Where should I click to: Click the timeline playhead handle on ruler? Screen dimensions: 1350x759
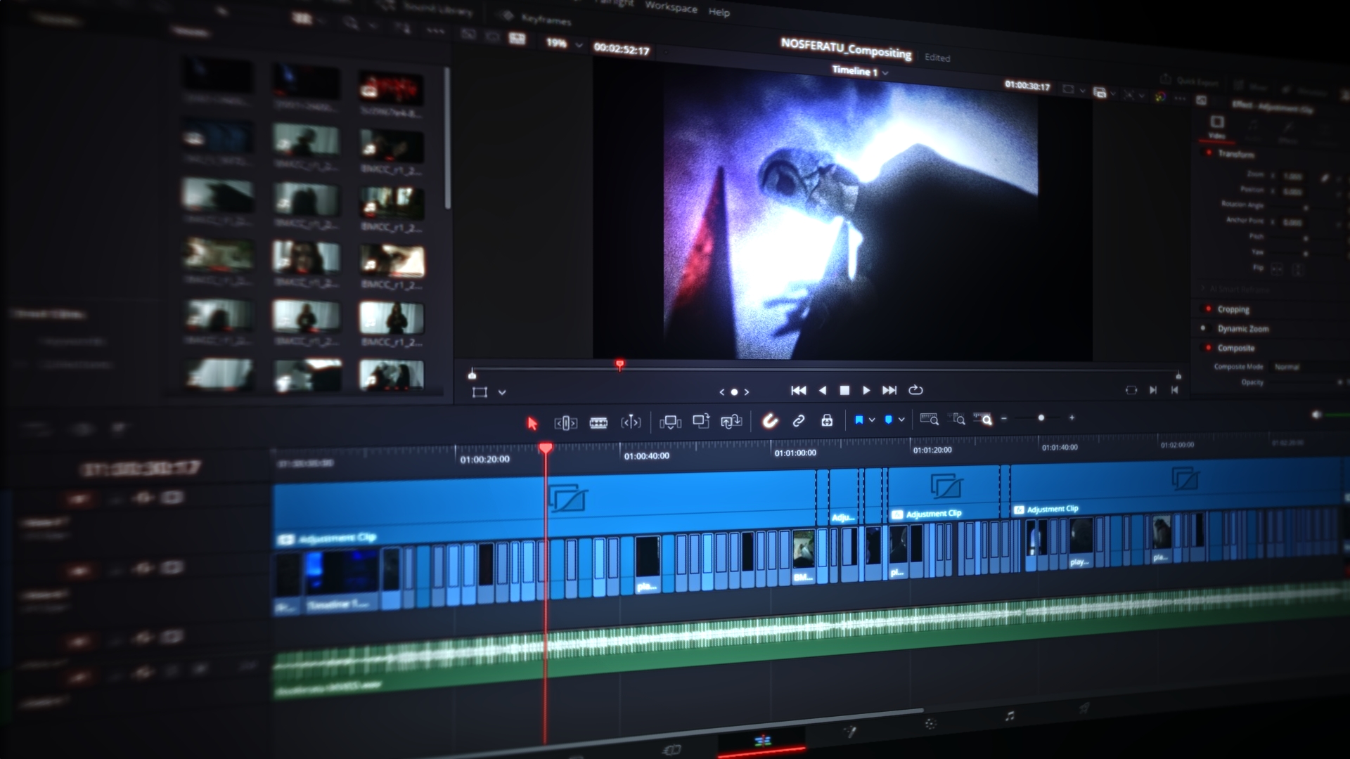point(546,448)
